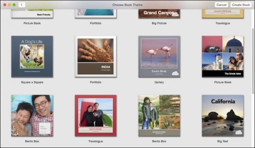
Task: Click the Big Text theme label
Action: (223, 141)
